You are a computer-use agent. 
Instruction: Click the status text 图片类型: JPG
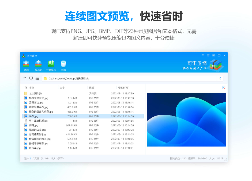click(178, 158)
